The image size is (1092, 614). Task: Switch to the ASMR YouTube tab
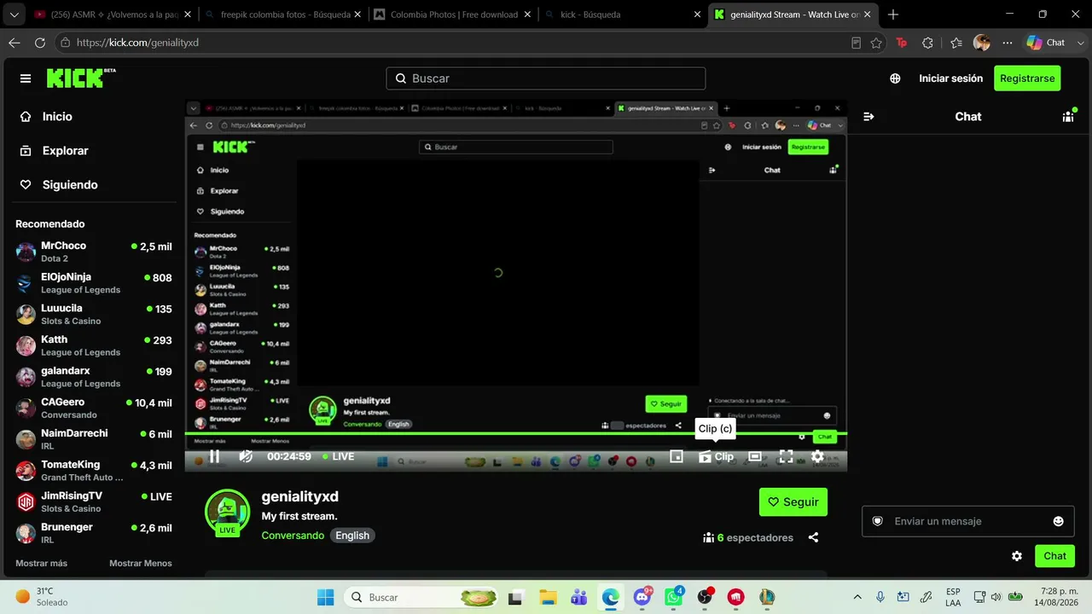pos(112,14)
